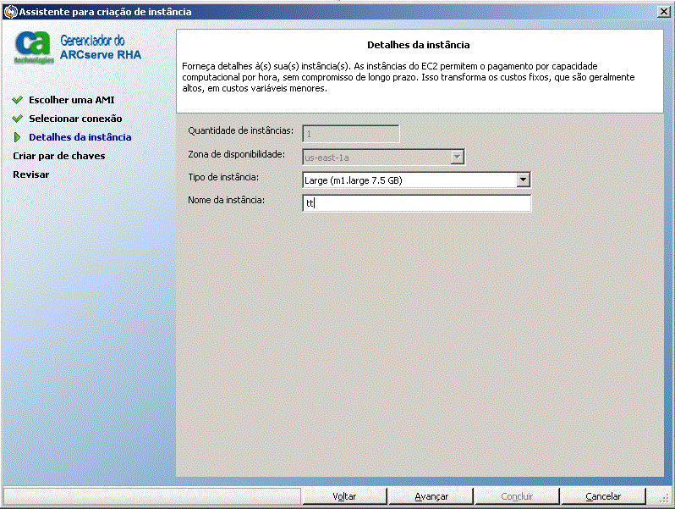
Task: Click green checkmark beside Selecionar conexão
Action: tap(18, 119)
